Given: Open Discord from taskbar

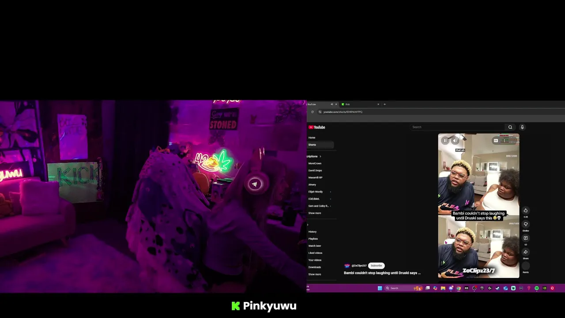Looking at the screenshot, I should click(451, 288).
